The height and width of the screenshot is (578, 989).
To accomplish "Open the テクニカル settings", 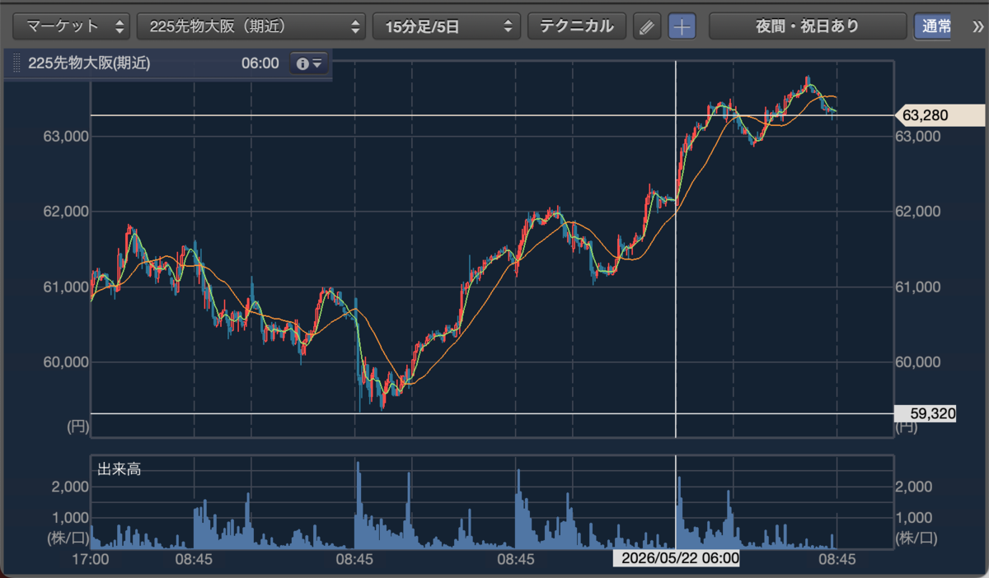I will tap(577, 26).
